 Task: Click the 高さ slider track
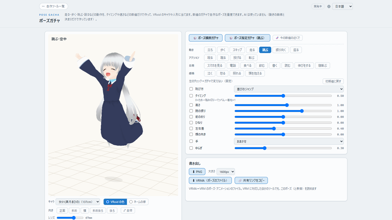[283, 105]
